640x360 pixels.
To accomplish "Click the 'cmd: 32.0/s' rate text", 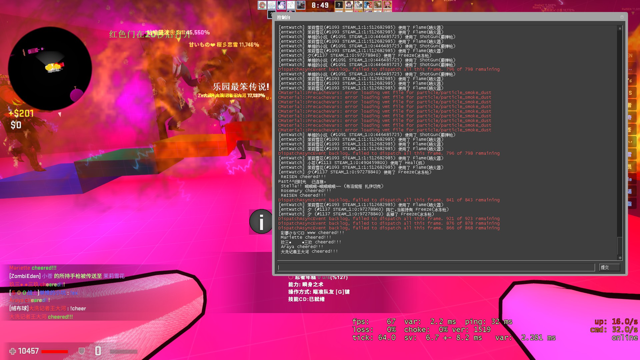I will 614,330.
